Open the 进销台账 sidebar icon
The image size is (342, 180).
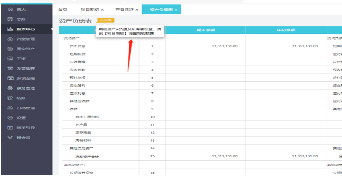(10, 78)
